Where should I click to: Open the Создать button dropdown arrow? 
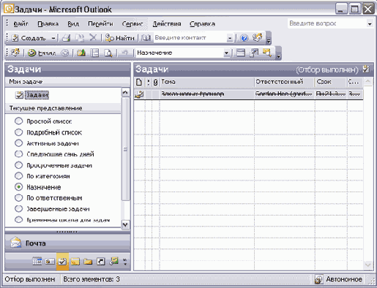click(x=53, y=38)
